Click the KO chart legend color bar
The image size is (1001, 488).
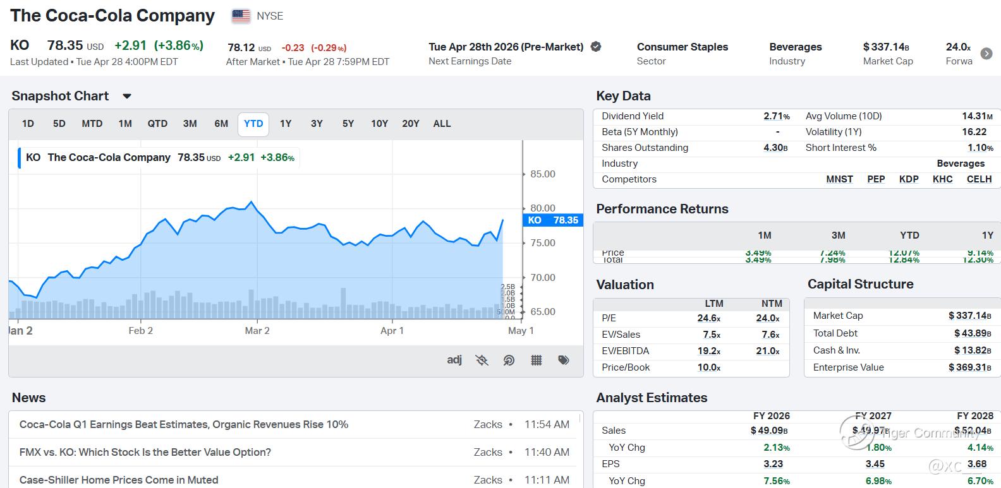(x=20, y=157)
